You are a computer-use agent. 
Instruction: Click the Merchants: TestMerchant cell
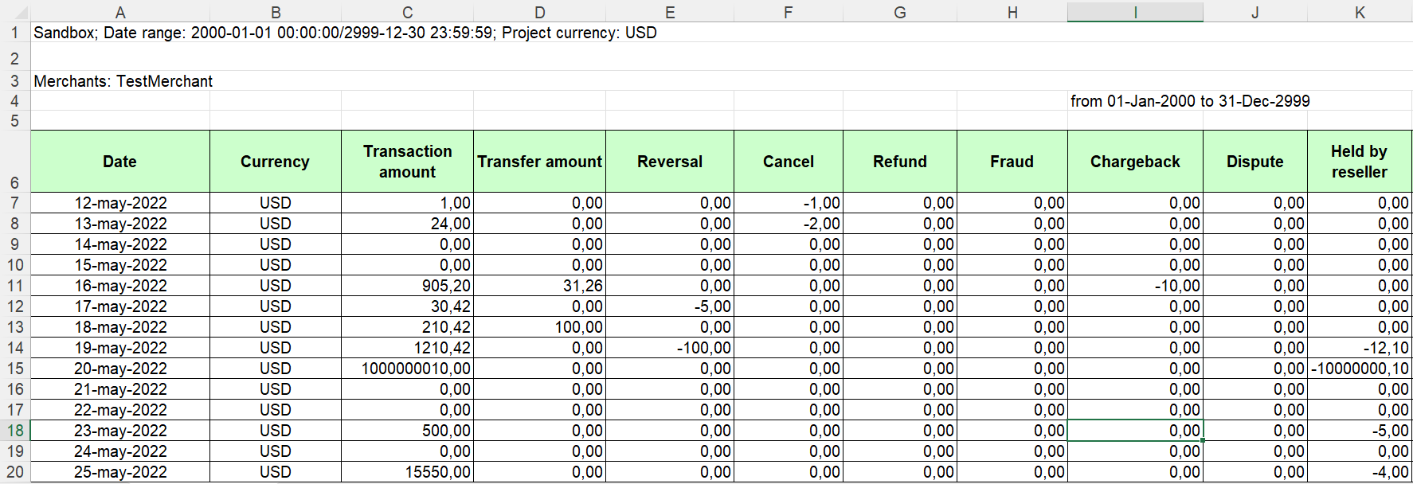coord(123,81)
